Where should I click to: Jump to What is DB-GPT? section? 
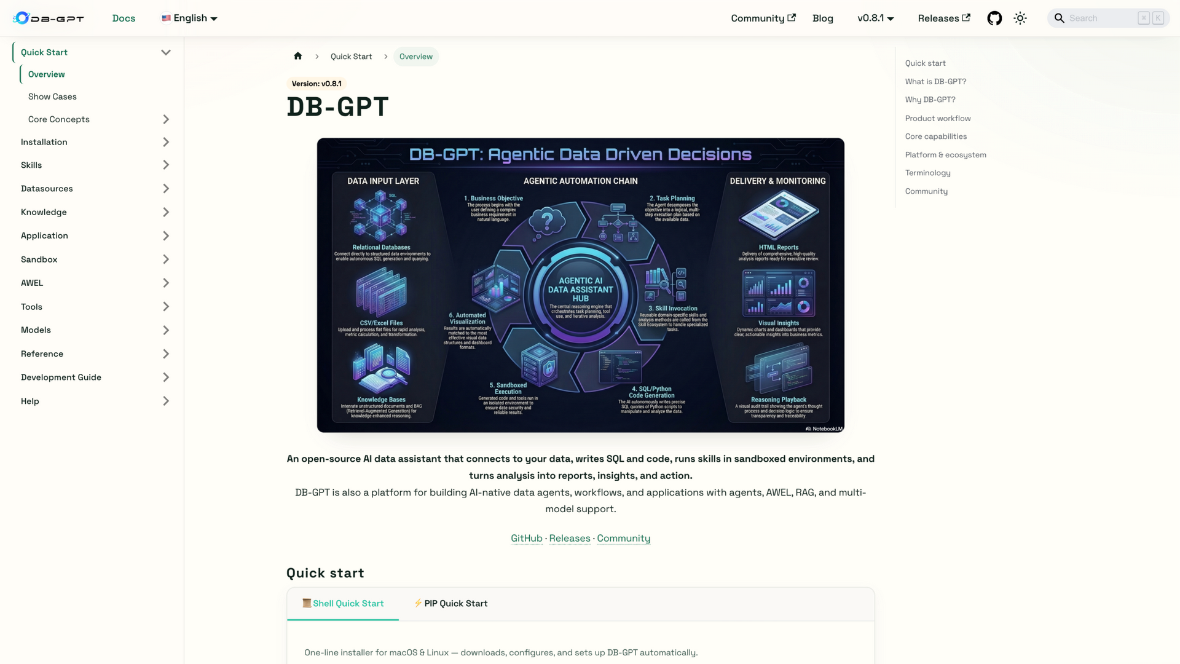(x=935, y=82)
